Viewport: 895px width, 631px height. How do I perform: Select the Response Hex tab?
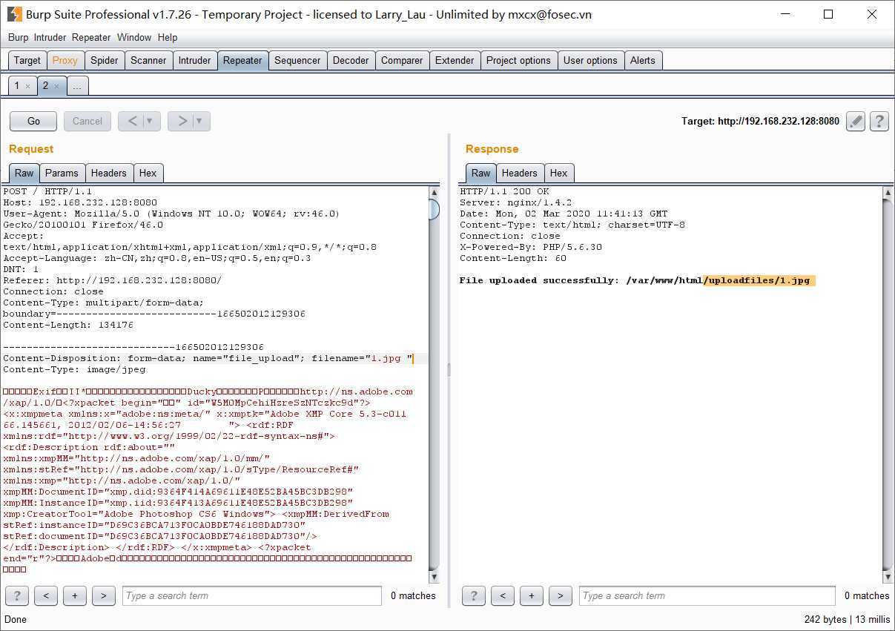(558, 173)
